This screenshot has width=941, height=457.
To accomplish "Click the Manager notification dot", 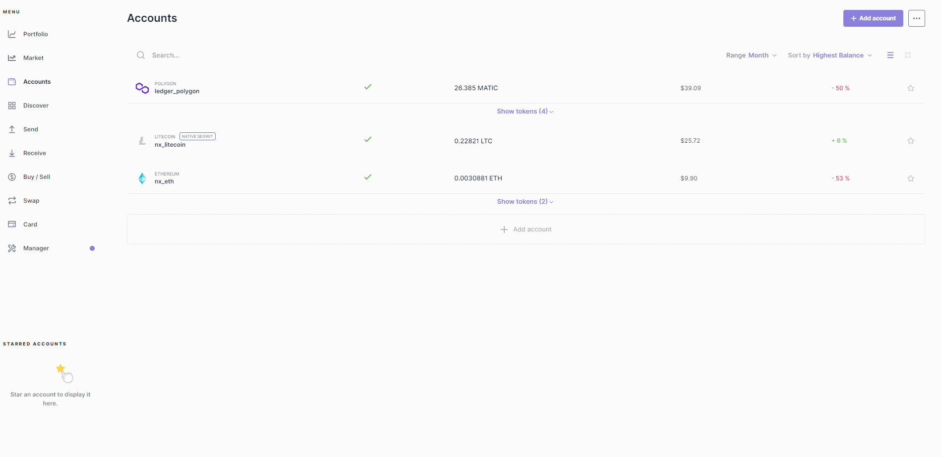I will click(x=92, y=248).
